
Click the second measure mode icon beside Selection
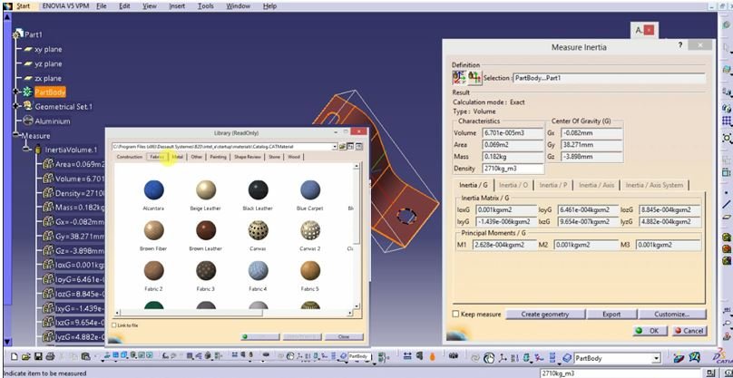coord(475,78)
